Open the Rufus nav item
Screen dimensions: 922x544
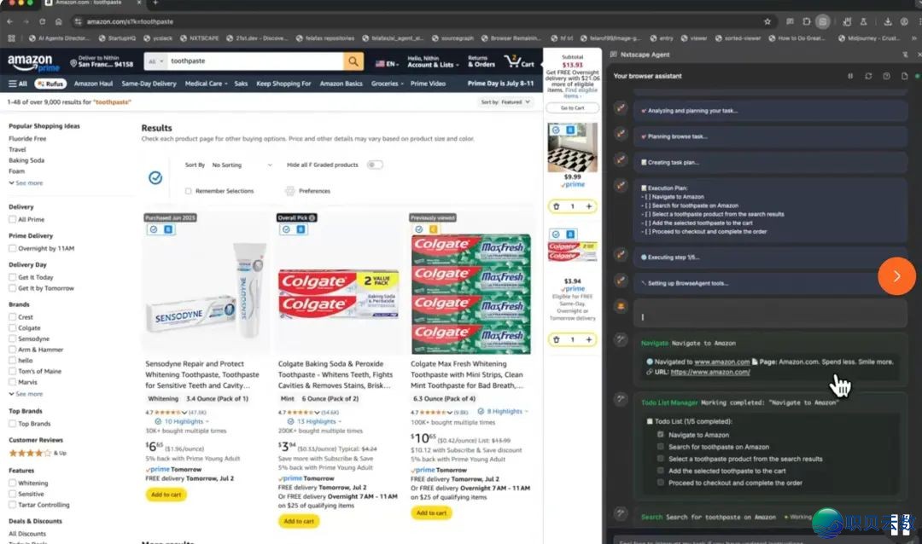[50, 84]
